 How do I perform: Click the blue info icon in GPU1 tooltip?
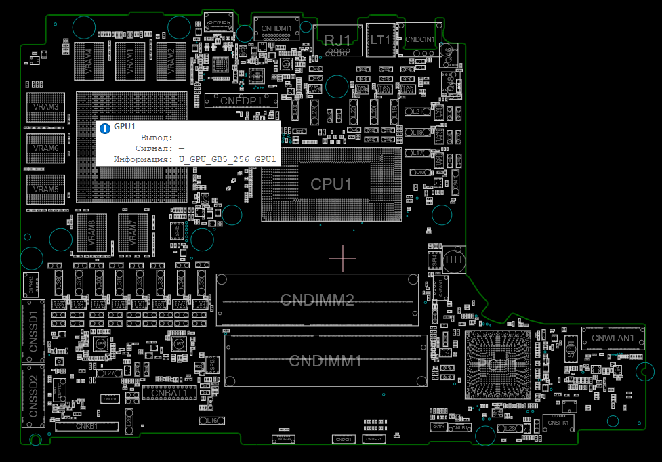click(104, 127)
